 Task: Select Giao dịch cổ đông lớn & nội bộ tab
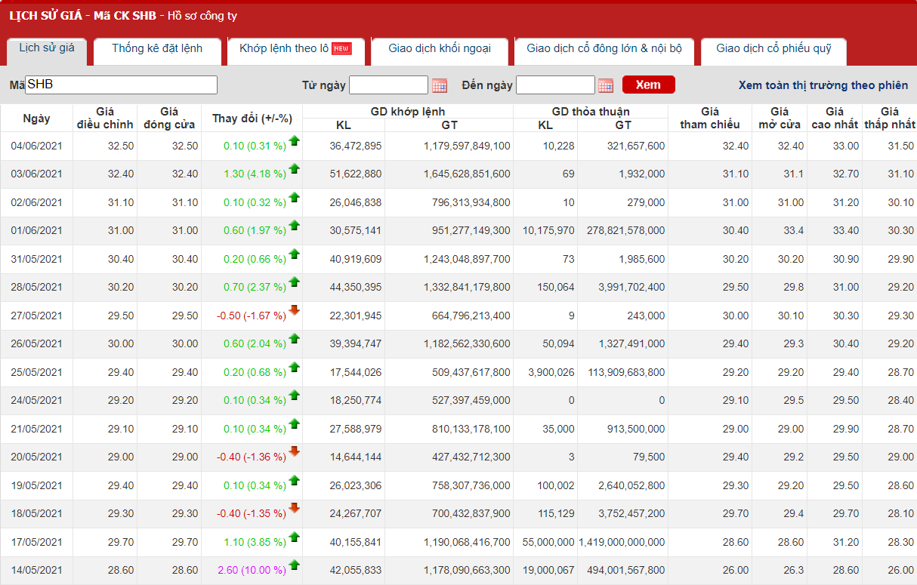[x=604, y=48]
